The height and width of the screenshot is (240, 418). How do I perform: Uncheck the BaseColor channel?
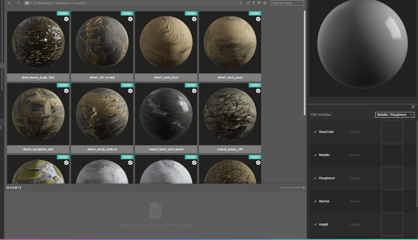click(x=315, y=132)
